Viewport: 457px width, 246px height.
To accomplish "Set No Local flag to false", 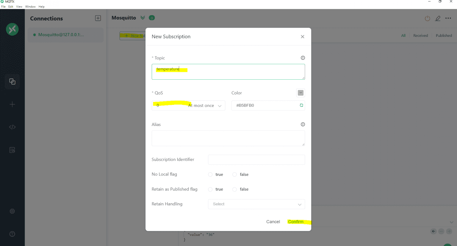I will click(x=235, y=174).
